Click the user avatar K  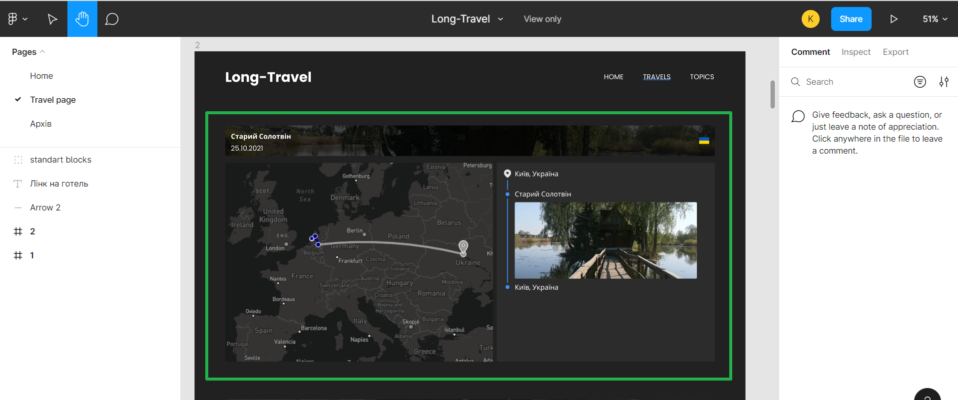pos(811,19)
